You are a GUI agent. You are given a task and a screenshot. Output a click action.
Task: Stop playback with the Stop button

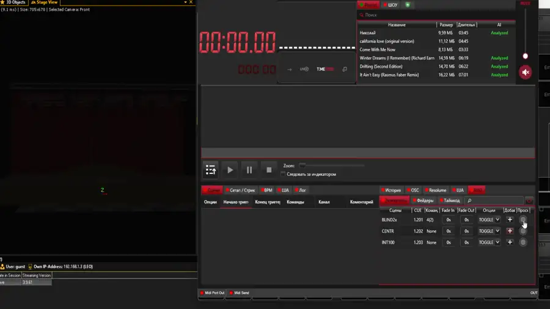coord(269,170)
